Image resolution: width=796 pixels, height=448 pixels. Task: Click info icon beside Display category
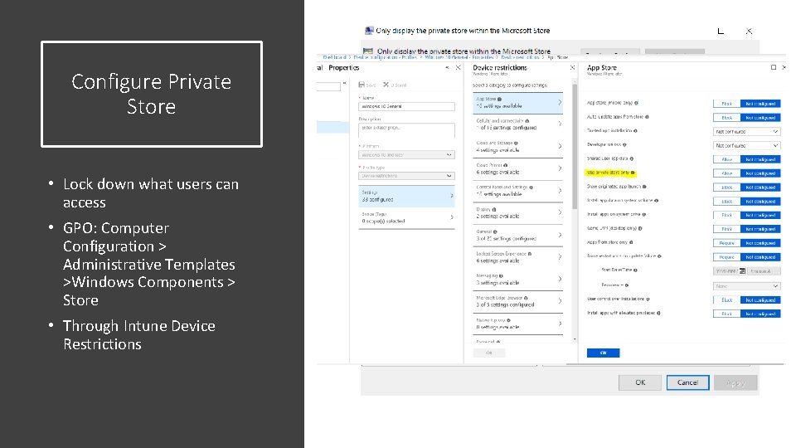point(494,209)
